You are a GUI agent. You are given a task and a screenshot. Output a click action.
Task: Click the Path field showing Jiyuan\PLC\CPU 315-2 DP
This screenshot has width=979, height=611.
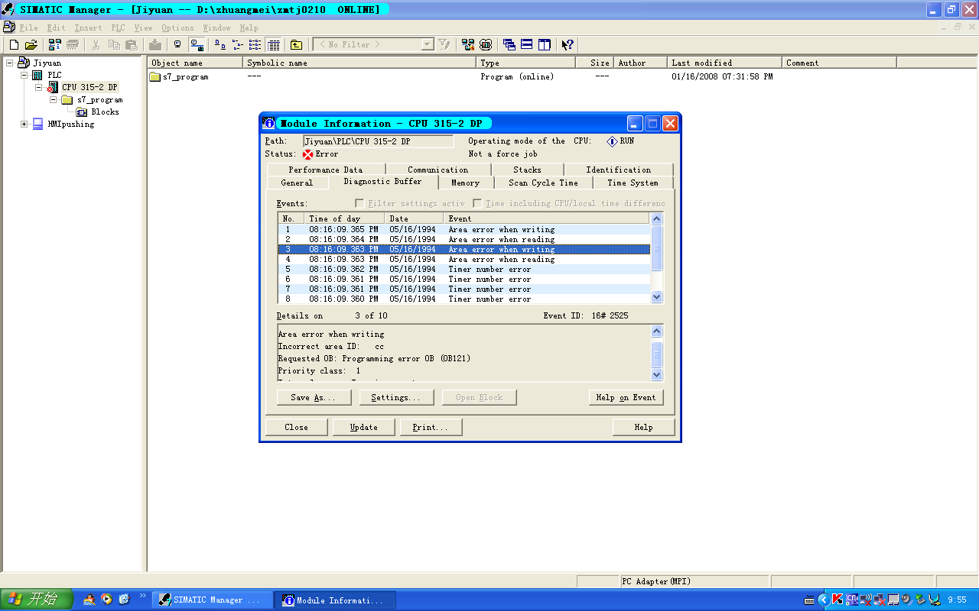(x=378, y=141)
